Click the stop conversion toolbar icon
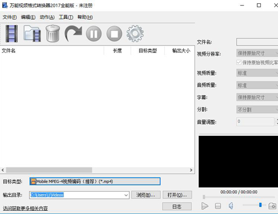The height and width of the screenshot is (214, 278). (x=114, y=34)
